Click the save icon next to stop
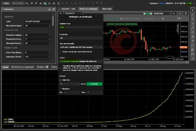196x131 pixels. click(186, 13)
